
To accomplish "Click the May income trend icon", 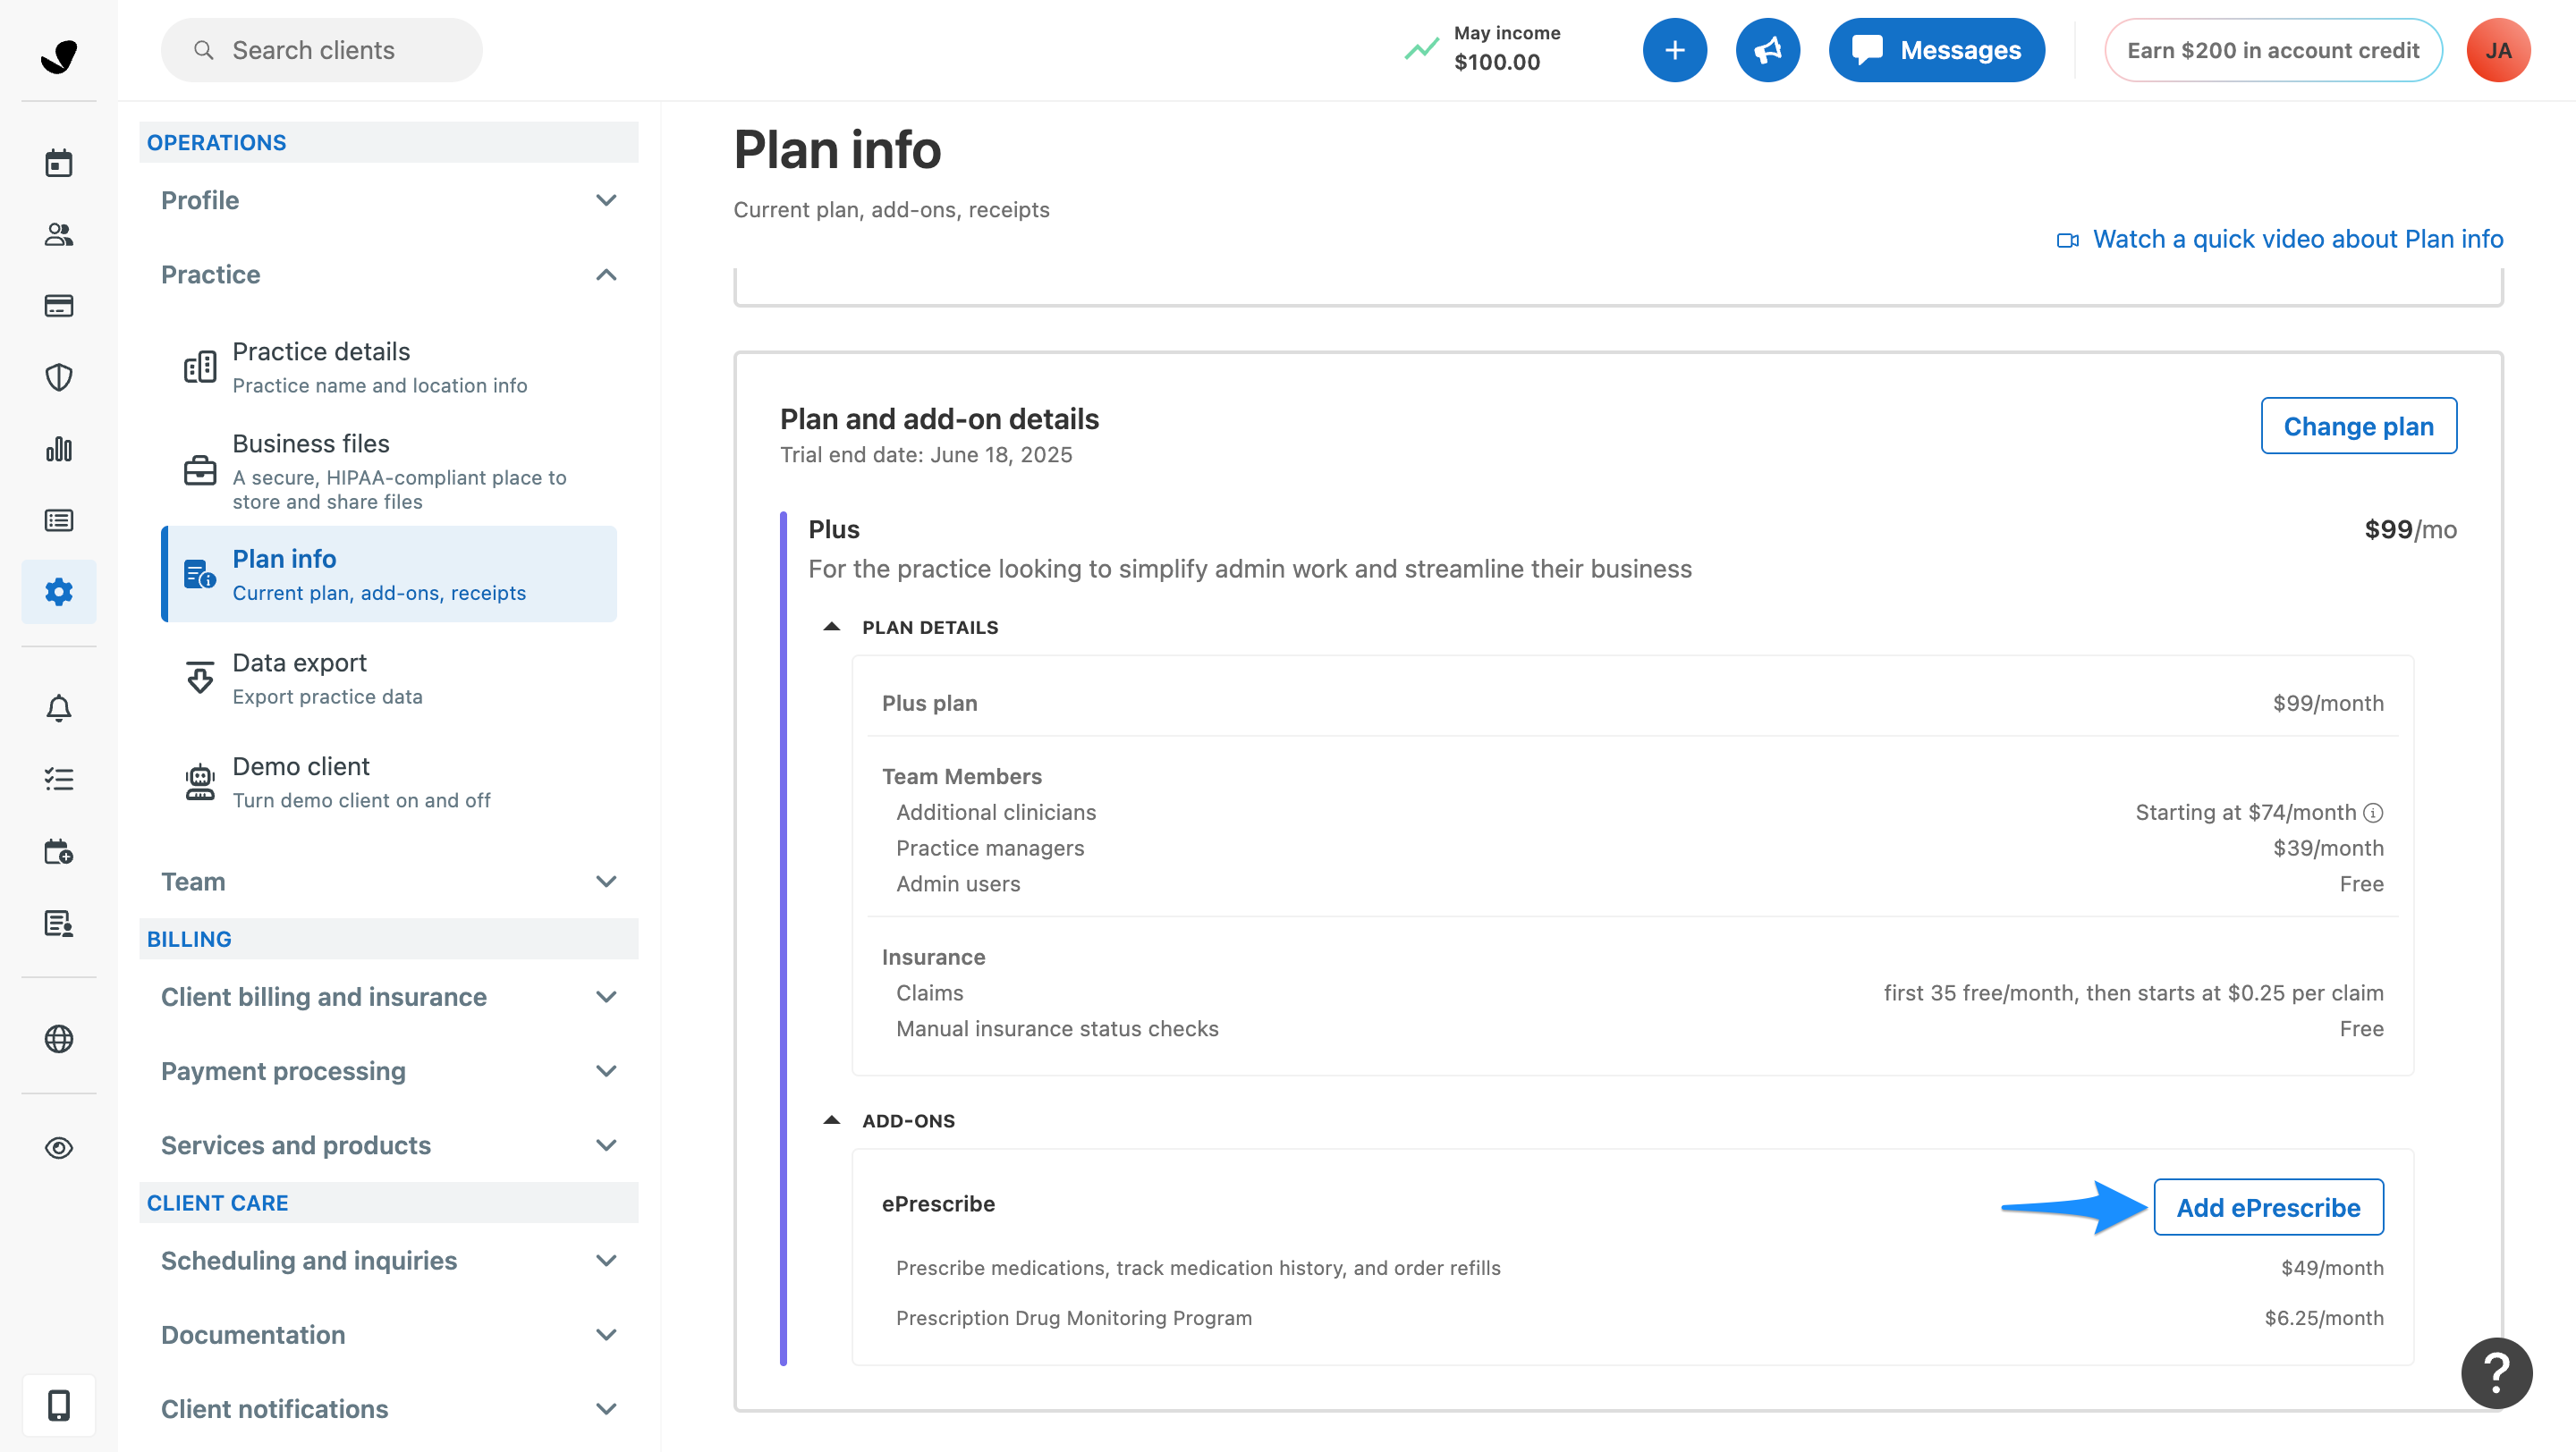I will coord(1421,48).
